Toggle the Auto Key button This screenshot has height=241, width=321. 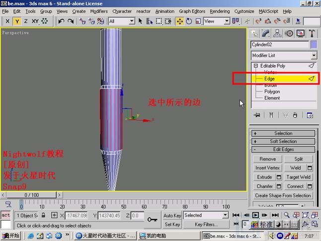pyautogui.click(x=172, y=215)
